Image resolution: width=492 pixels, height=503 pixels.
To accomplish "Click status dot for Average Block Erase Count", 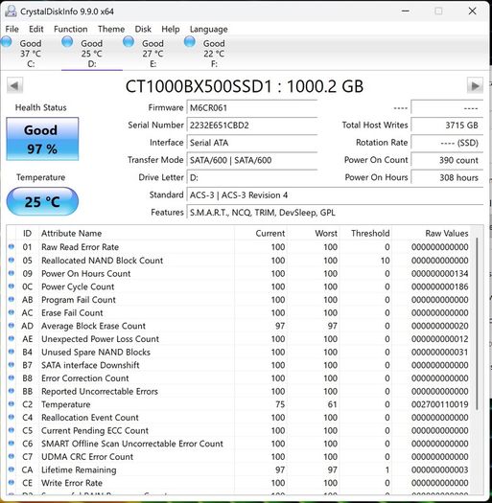I will tap(12, 326).
